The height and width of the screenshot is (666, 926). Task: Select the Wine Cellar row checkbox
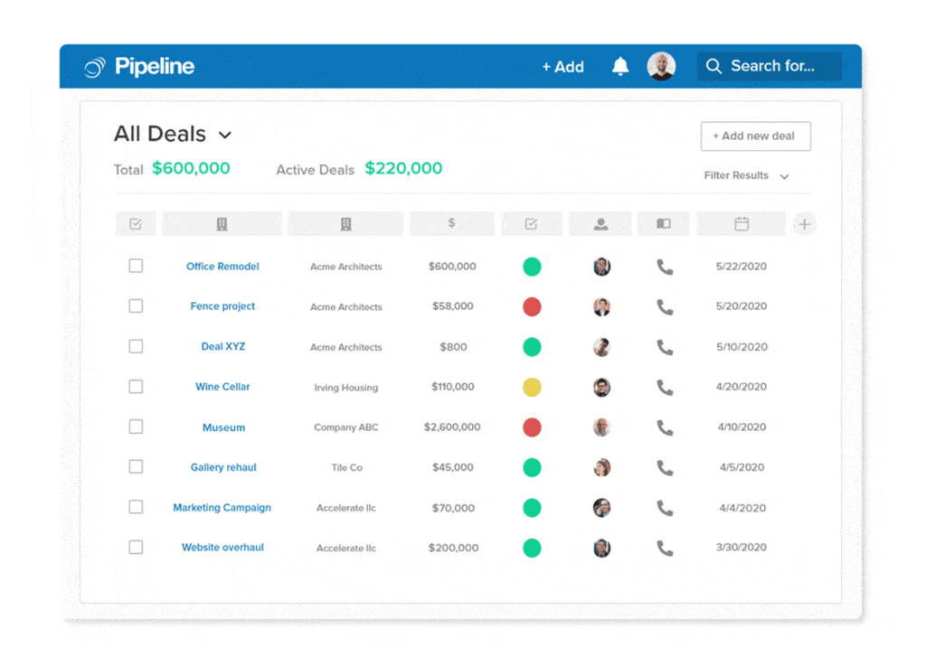pyautogui.click(x=136, y=387)
